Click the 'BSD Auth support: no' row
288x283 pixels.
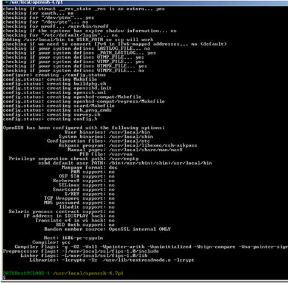[85, 225]
